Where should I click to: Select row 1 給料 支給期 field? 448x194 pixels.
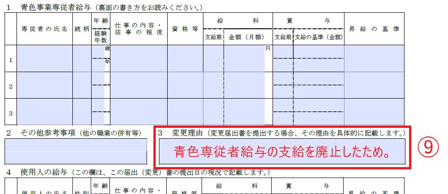[213, 58]
